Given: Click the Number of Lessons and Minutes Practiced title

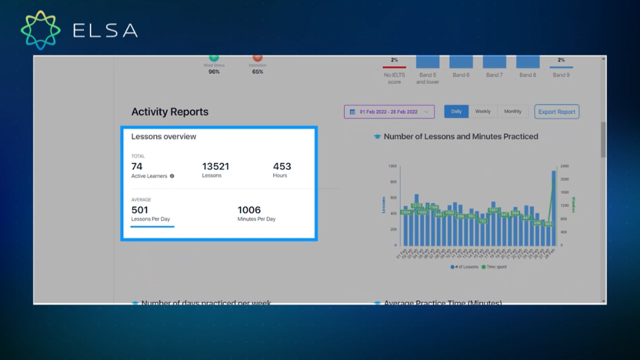Looking at the screenshot, I should click(461, 137).
